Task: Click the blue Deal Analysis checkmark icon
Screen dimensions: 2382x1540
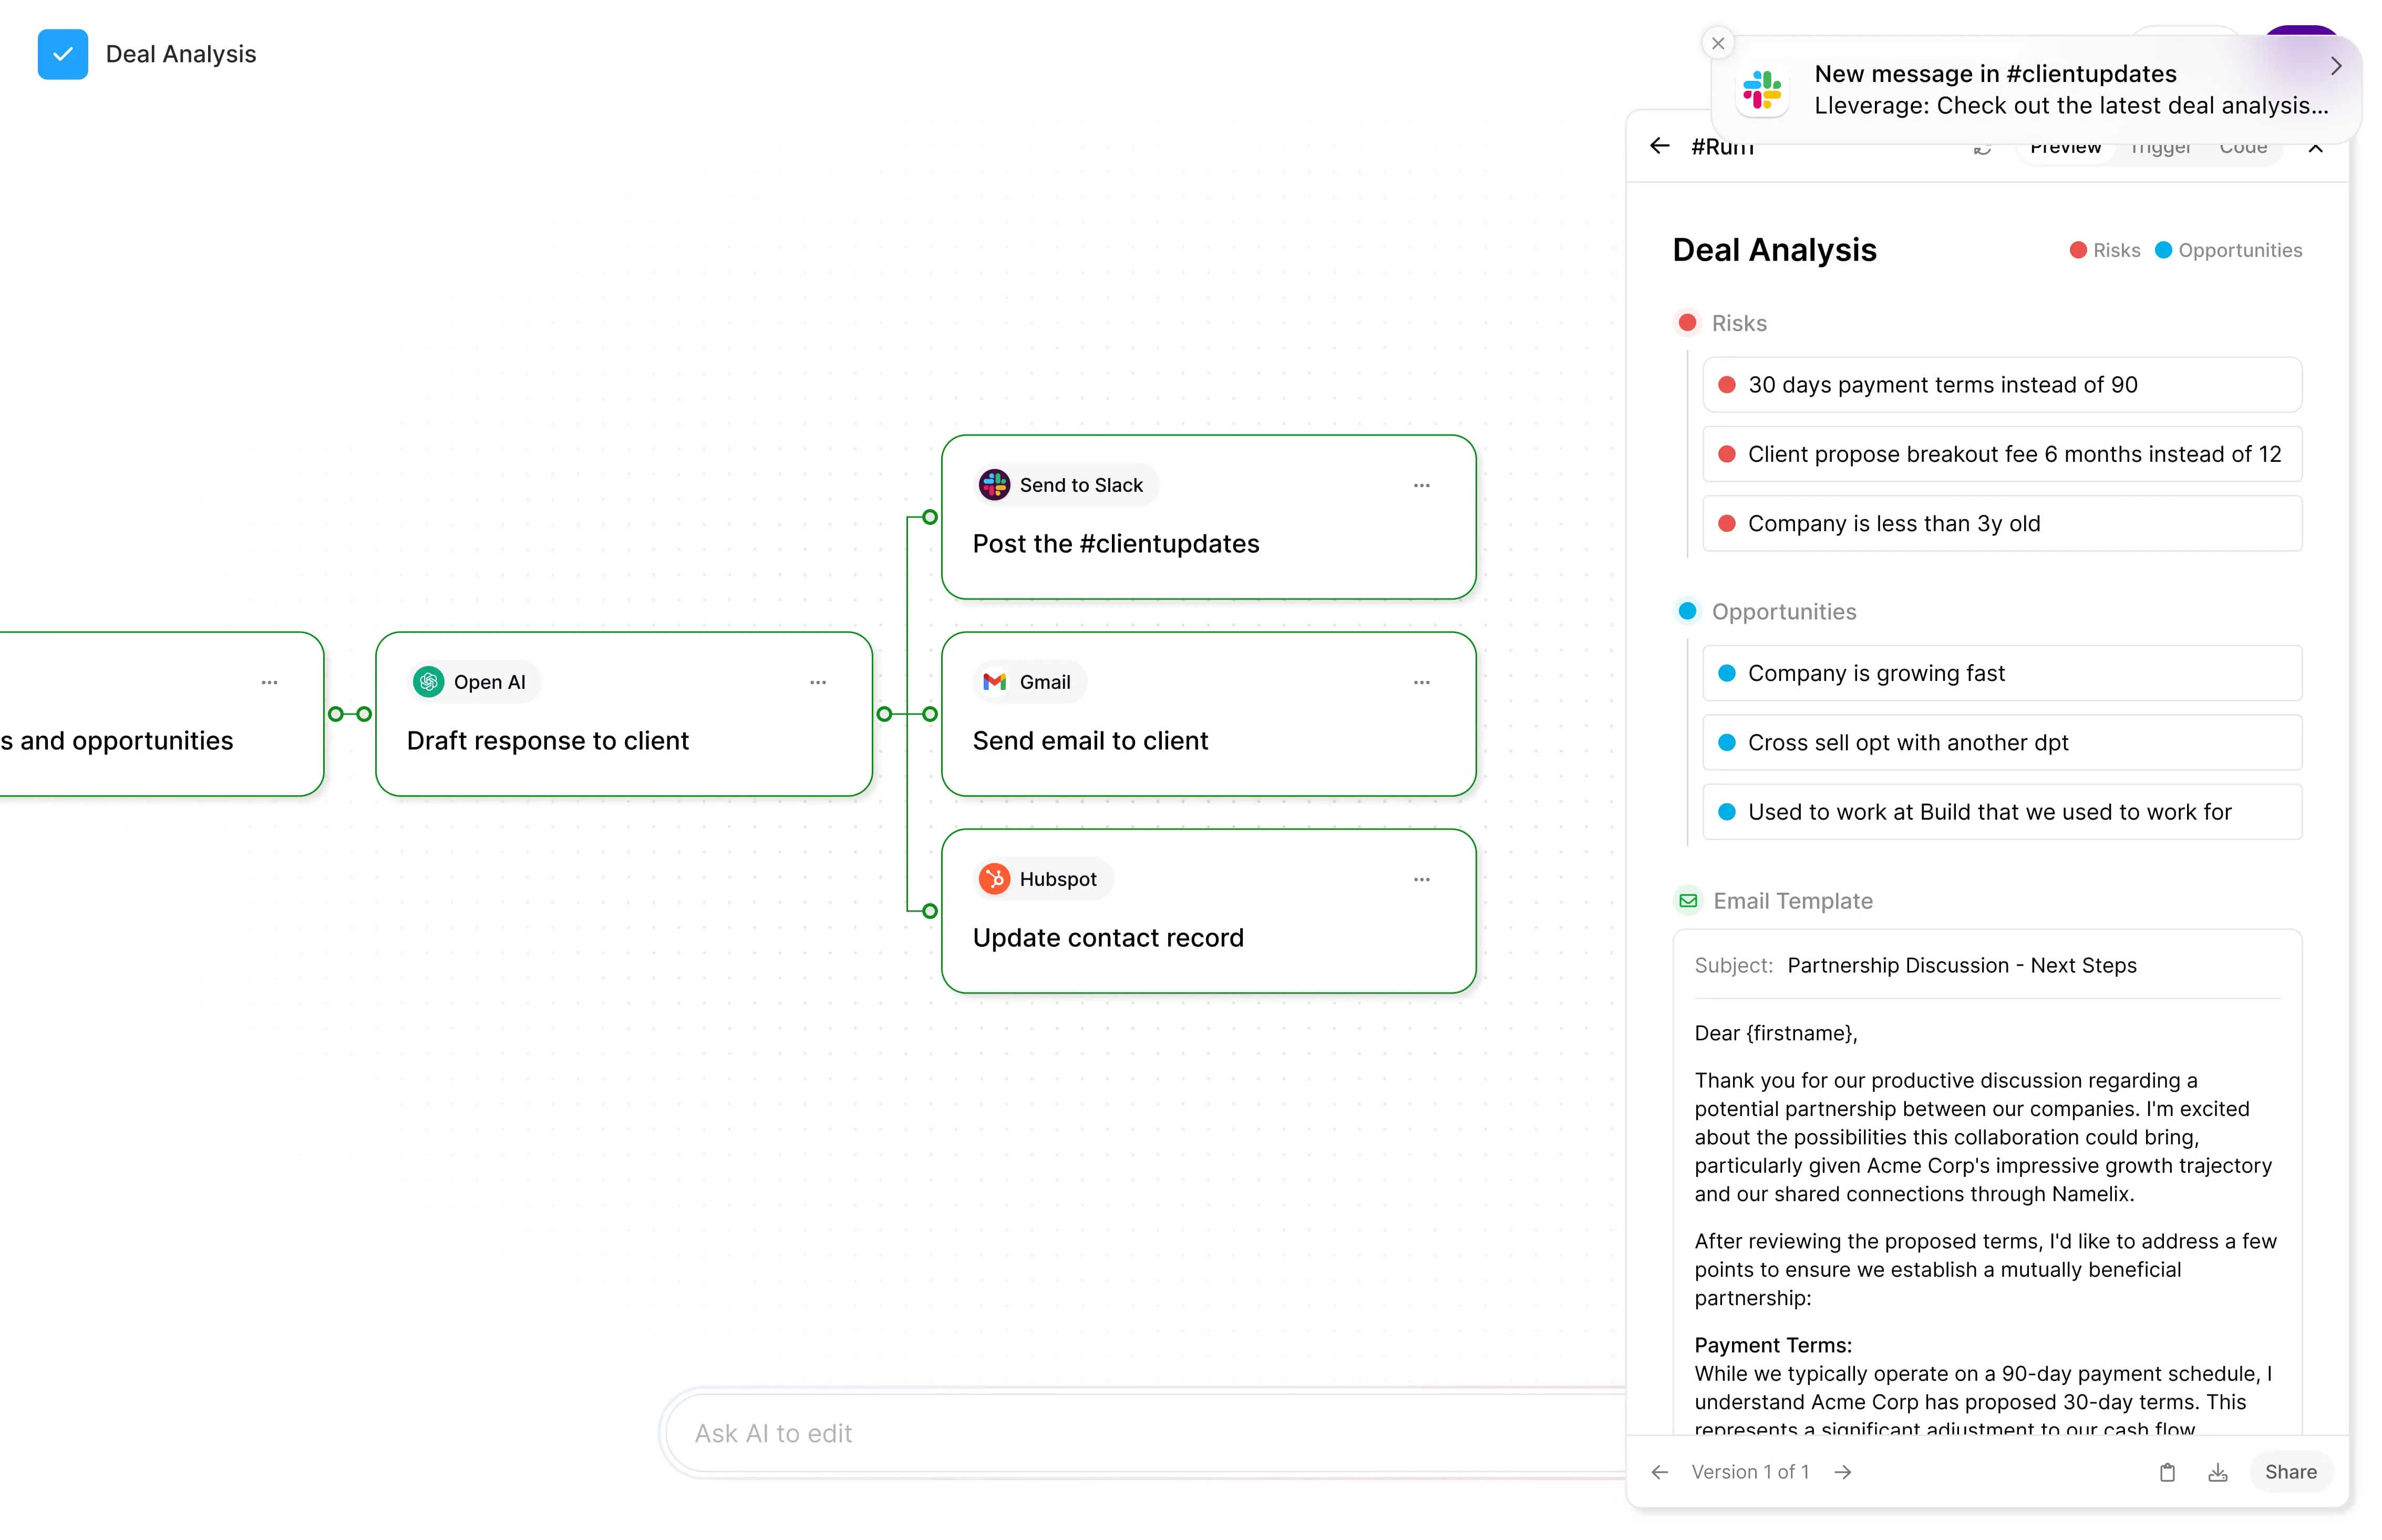Action: tap(62, 54)
